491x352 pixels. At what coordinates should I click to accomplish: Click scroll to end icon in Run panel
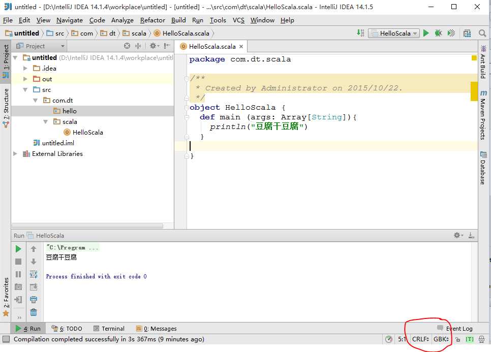click(x=34, y=287)
